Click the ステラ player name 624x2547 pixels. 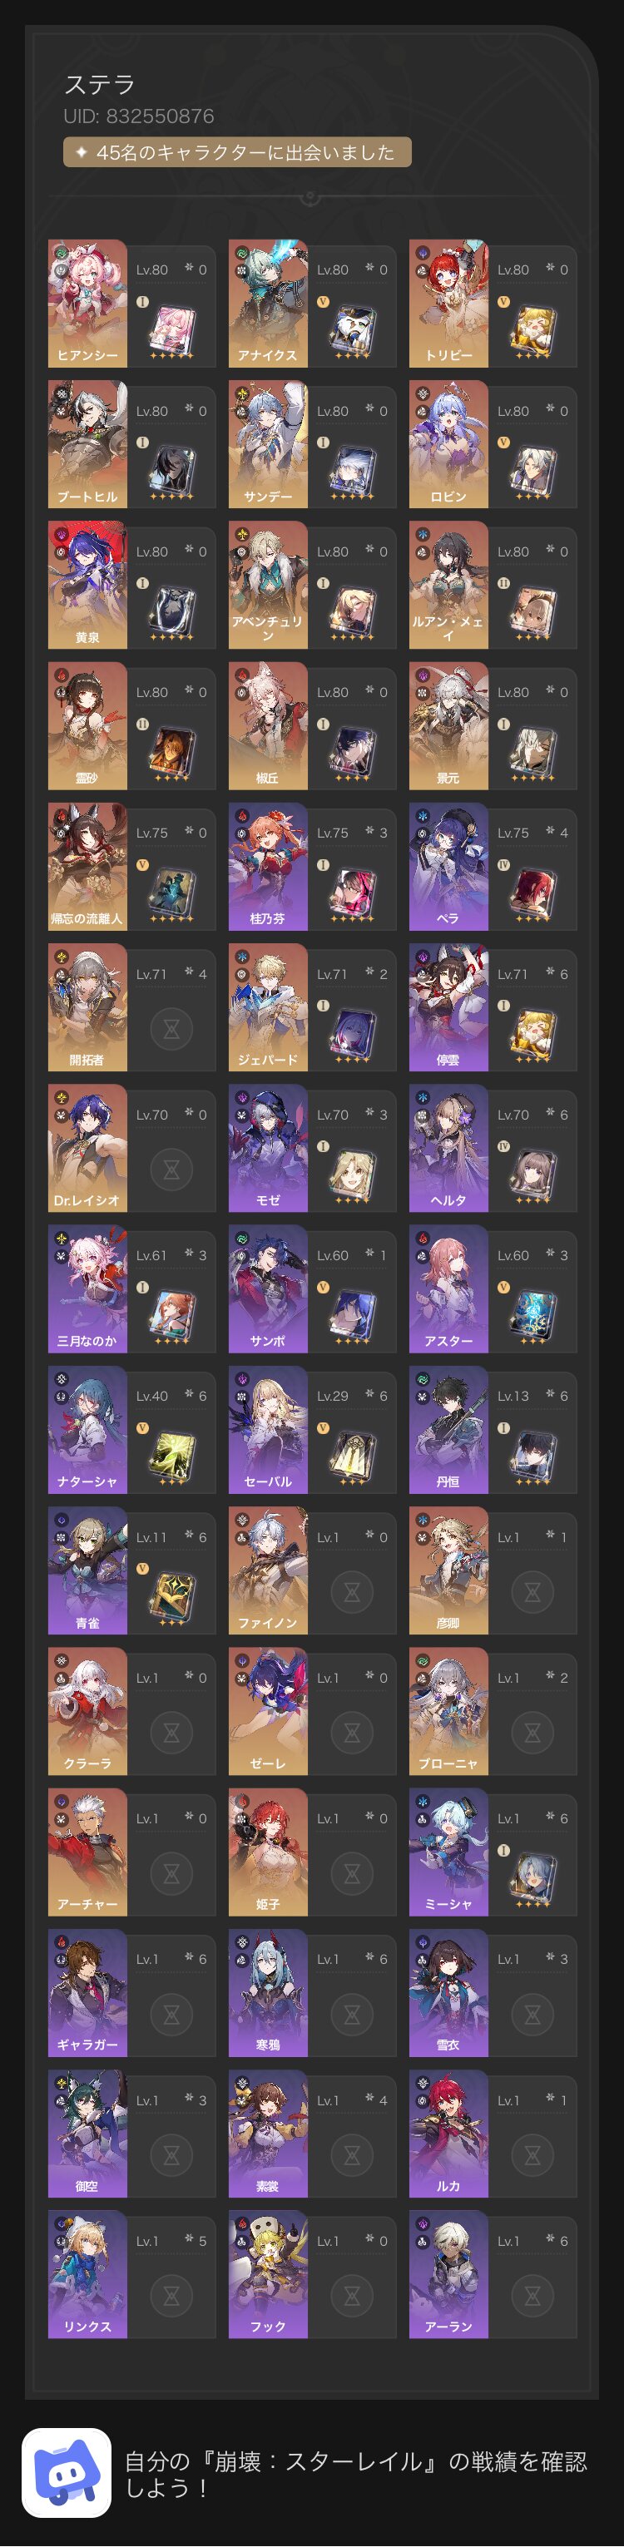coord(99,85)
